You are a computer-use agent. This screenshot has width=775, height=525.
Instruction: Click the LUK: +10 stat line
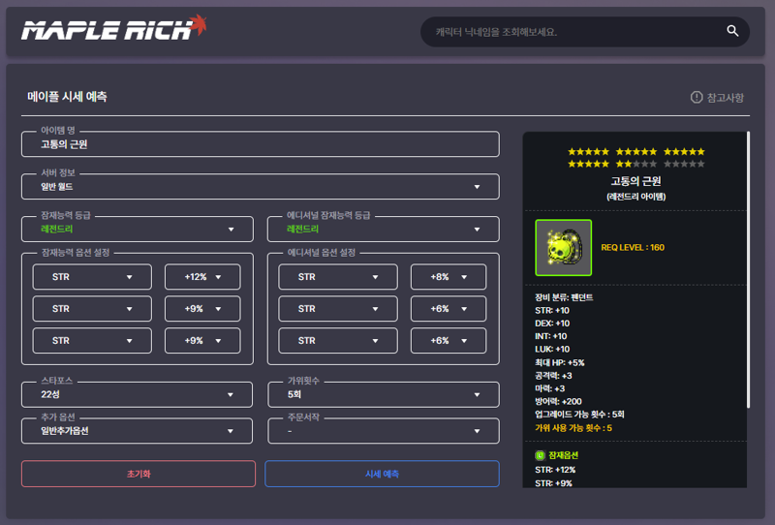coord(552,349)
